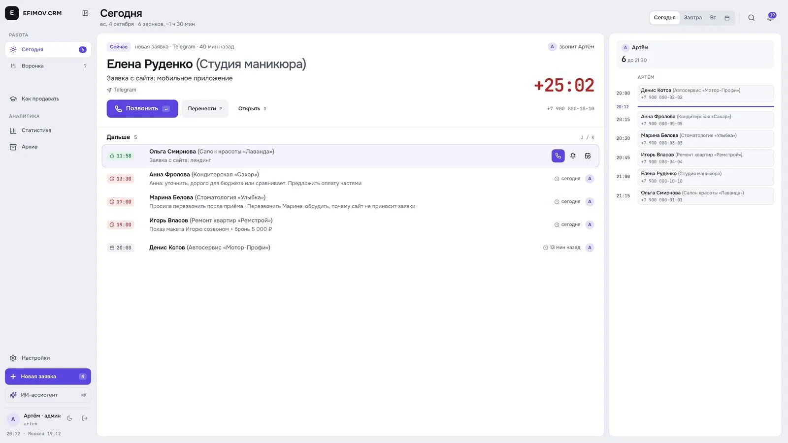This screenshot has width=788, height=443.
Task: Open Елена Руденко 21:00 schedule card
Action: pyautogui.click(x=706, y=177)
